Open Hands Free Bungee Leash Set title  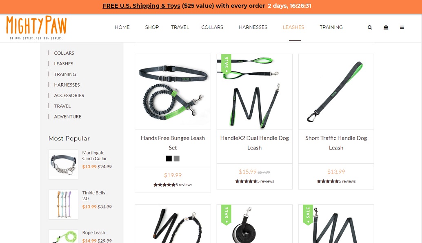(173, 143)
